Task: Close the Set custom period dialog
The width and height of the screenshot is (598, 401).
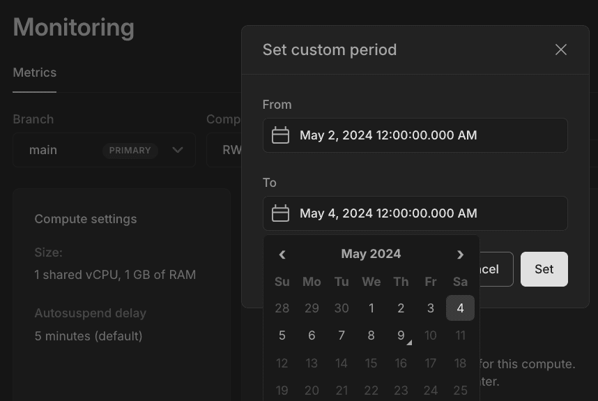Action: coord(560,50)
